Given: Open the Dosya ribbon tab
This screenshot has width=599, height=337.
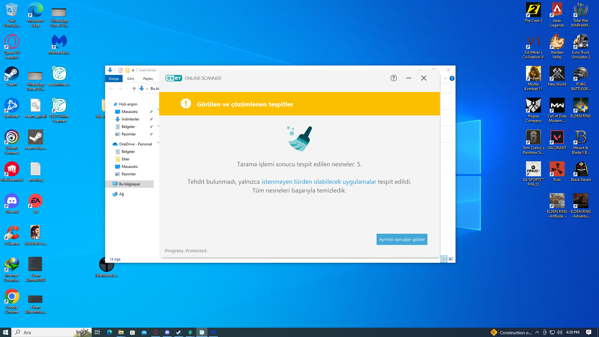Looking at the screenshot, I should tap(114, 79).
